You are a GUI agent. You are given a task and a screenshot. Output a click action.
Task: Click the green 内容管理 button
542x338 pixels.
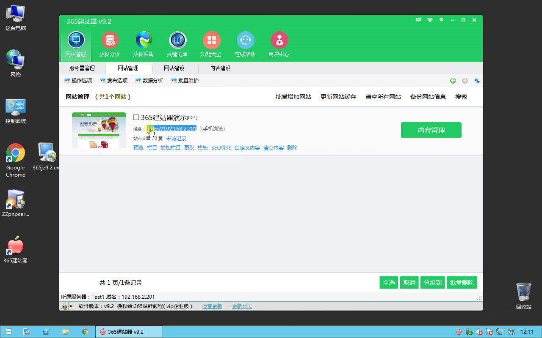point(431,130)
